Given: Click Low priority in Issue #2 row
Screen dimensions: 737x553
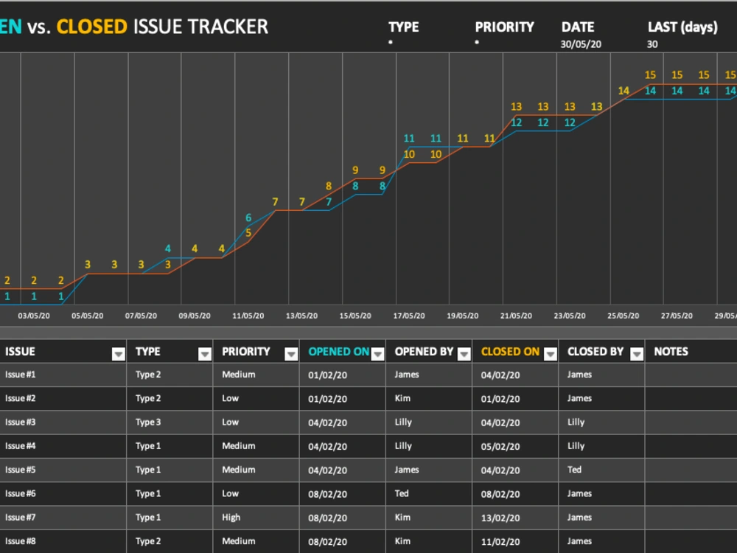Looking at the screenshot, I should click(x=230, y=398).
